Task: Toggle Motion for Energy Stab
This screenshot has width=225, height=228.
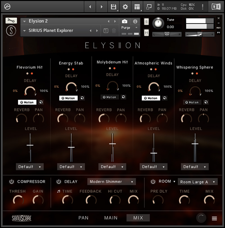Action: tap(68, 98)
